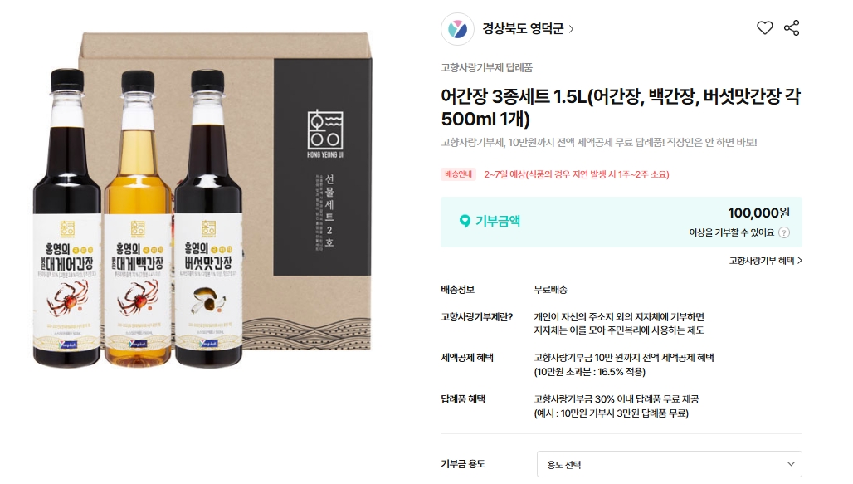Image resolution: width=853 pixels, height=484 pixels.
Task: Click the green pin icon beside 기부금액
Action: click(x=465, y=221)
